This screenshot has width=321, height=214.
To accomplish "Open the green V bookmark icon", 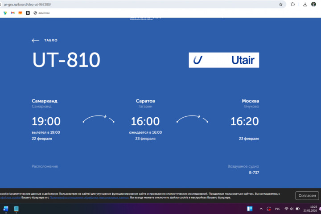I will pyautogui.click(x=5, y=13).
